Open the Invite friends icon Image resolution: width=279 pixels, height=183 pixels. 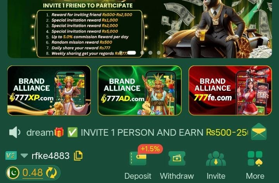pyautogui.click(x=216, y=158)
